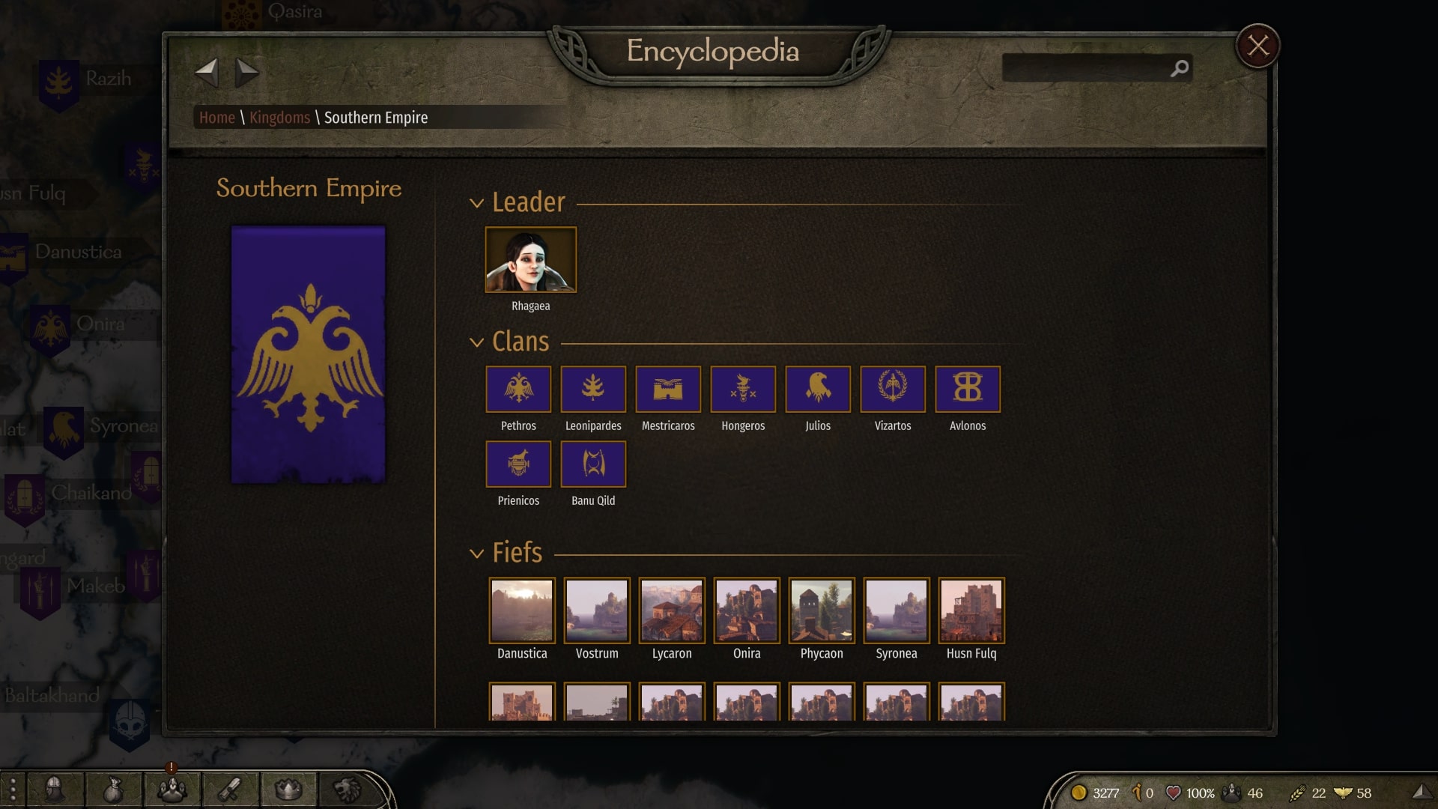This screenshot has width=1438, height=809.
Task: Collapse the Leader section
Action: (x=476, y=203)
